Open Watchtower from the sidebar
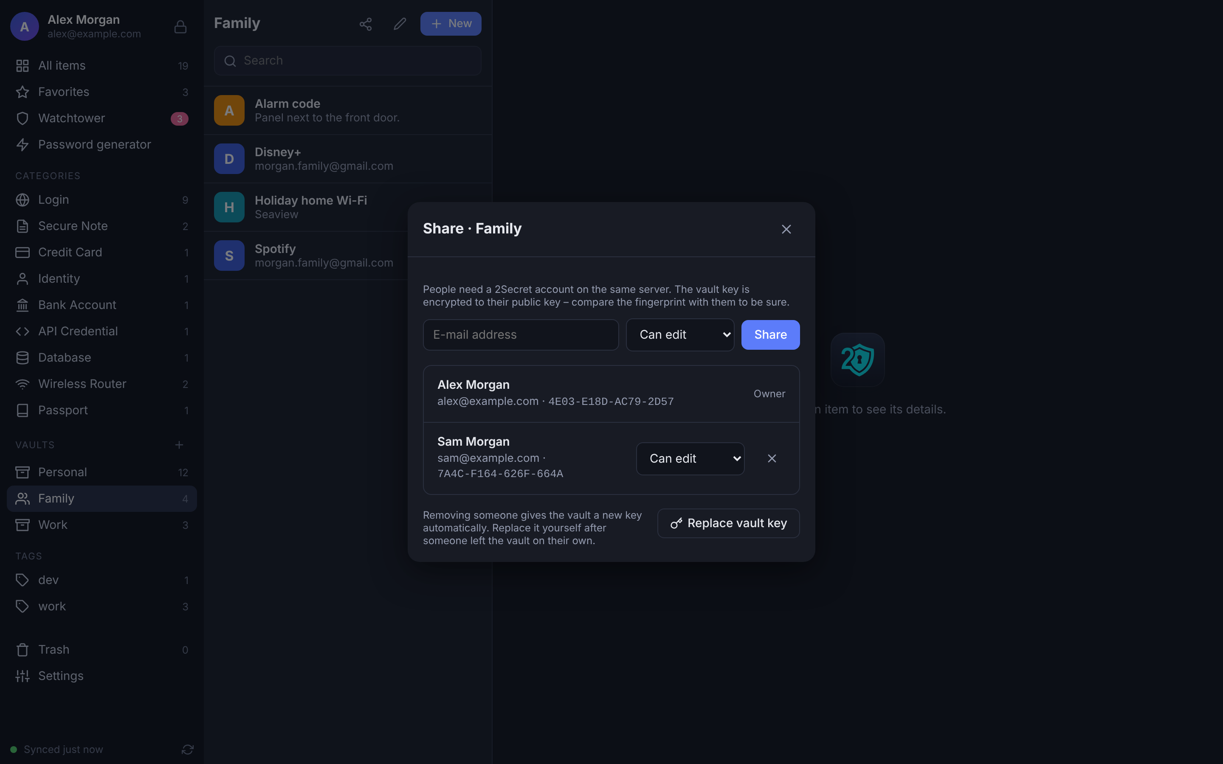Viewport: 1223px width, 764px height. pyautogui.click(x=101, y=118)
